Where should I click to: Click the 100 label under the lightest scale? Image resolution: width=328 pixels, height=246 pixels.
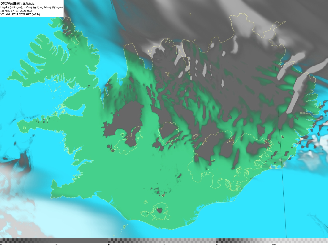tap(274, 244)
